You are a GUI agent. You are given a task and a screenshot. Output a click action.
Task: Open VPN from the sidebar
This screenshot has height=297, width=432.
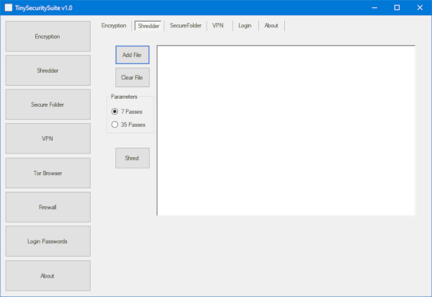48,138
